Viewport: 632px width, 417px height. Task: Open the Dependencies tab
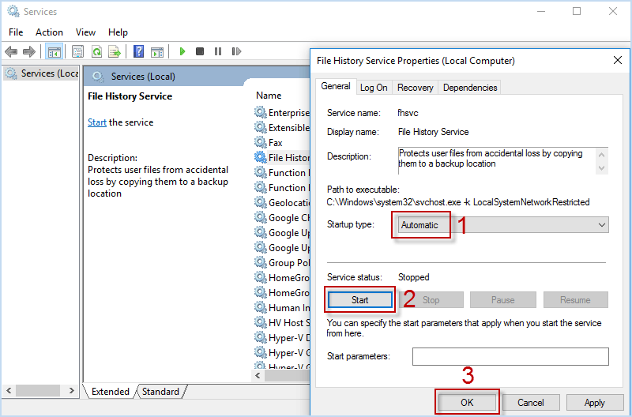coord(470,88)
